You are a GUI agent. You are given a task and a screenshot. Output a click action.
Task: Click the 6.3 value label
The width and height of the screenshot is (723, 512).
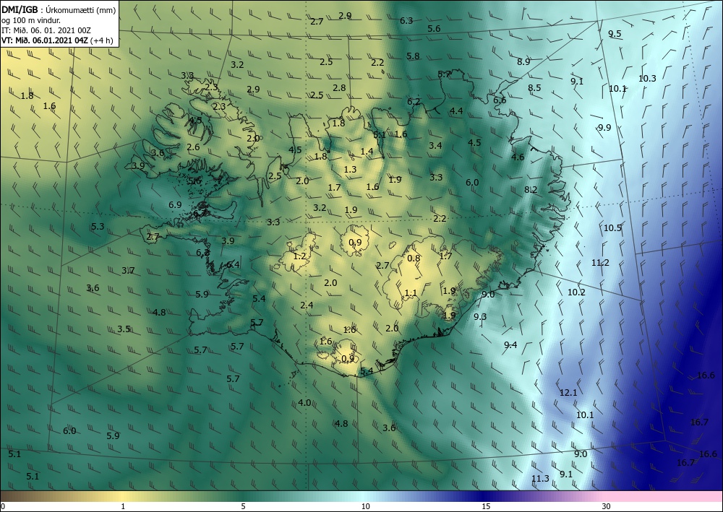[x=406, y=20]
